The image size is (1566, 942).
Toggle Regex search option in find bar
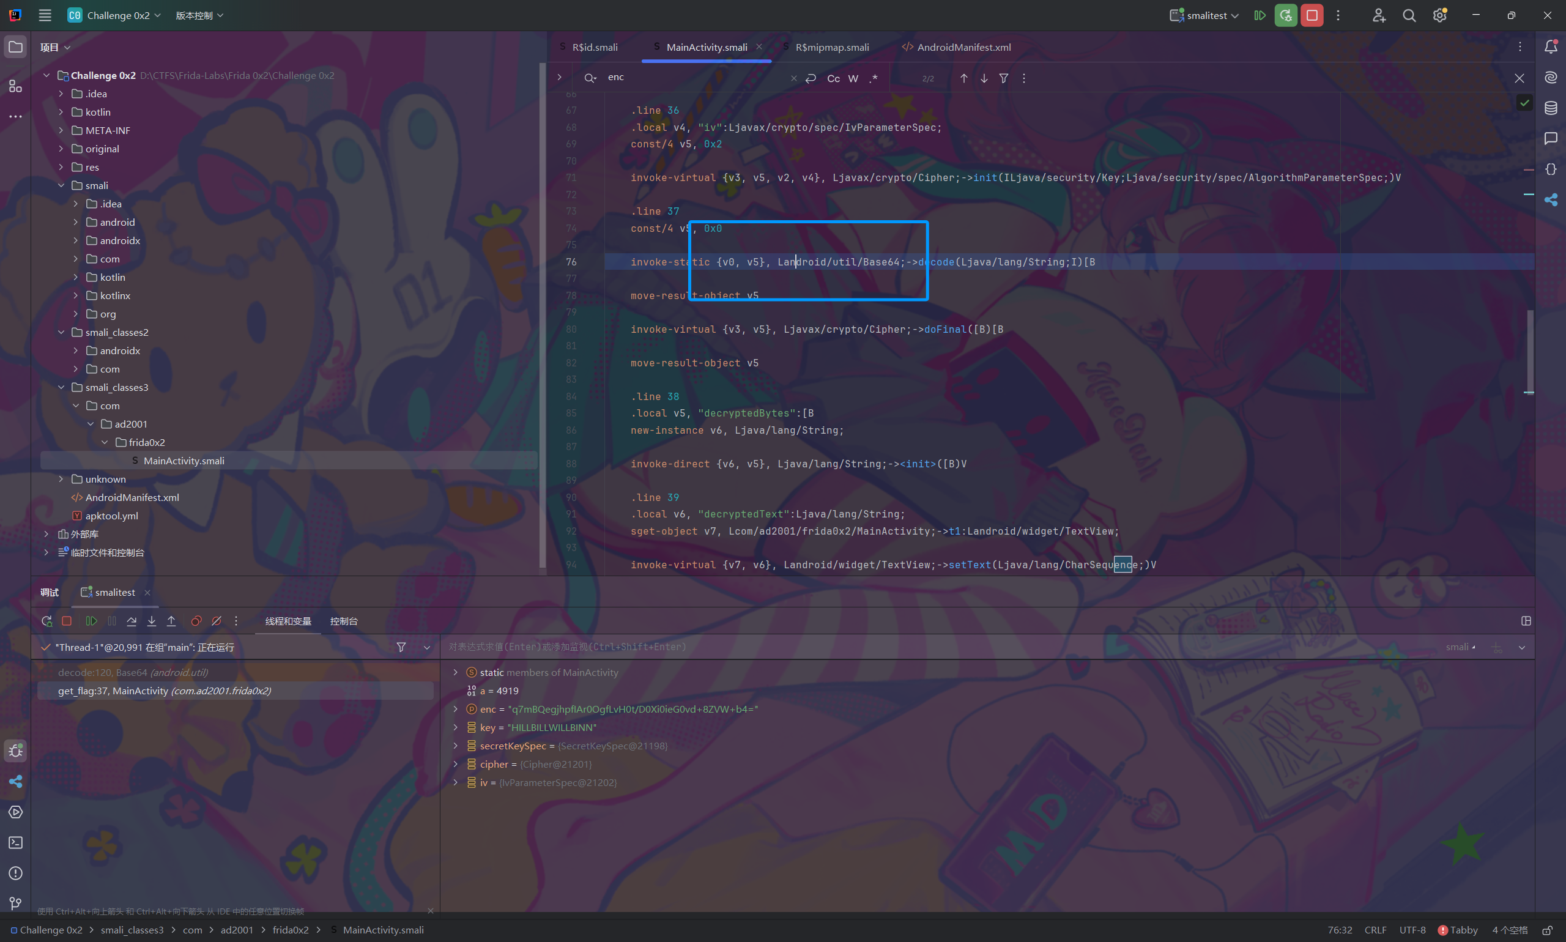(874, 78)
